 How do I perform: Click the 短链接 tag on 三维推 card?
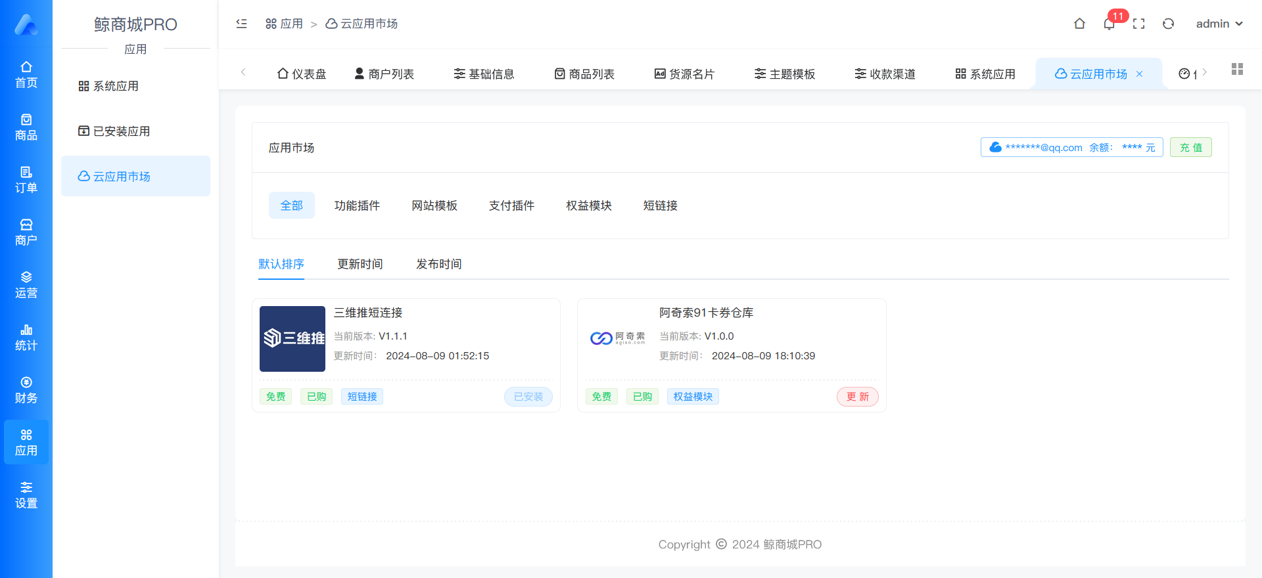tap(362, 397)
